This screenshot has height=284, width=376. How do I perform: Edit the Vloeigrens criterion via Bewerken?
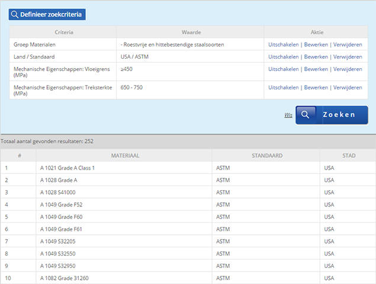tap(316, 69)
